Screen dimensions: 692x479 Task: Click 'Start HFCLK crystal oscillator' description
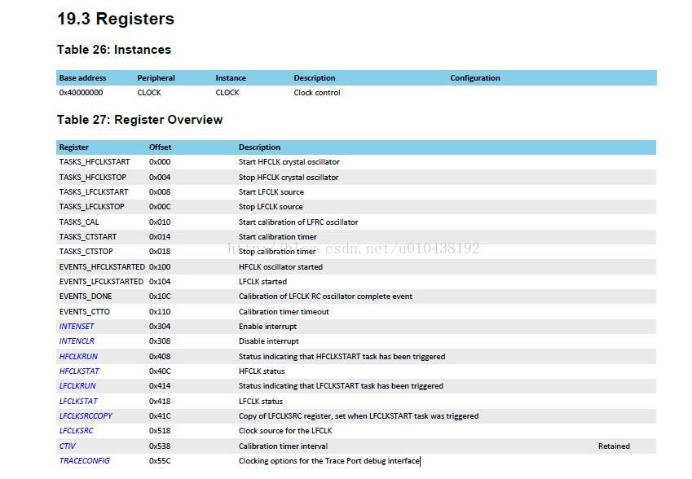click(x=289, y=162)
